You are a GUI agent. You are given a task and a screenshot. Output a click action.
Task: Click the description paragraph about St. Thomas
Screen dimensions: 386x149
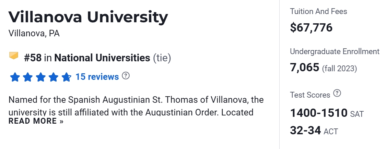pos(136,100)
